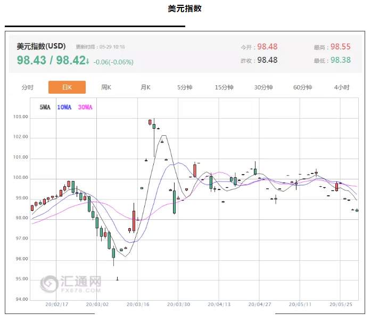Click the 20/03/30 date axis label
371x322 pixels.
click(x=179, y=304)
